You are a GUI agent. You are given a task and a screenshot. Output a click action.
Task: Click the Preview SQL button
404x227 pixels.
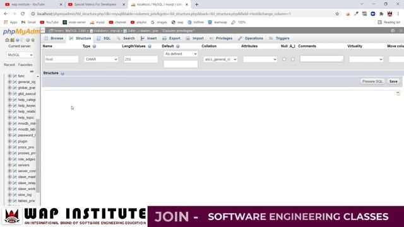click(x=372, y=81)
